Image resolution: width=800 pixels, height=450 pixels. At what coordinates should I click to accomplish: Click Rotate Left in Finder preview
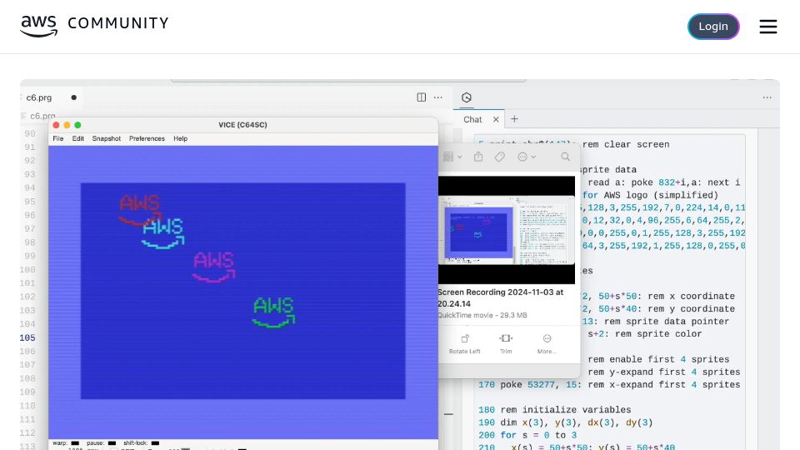(465, 344)
